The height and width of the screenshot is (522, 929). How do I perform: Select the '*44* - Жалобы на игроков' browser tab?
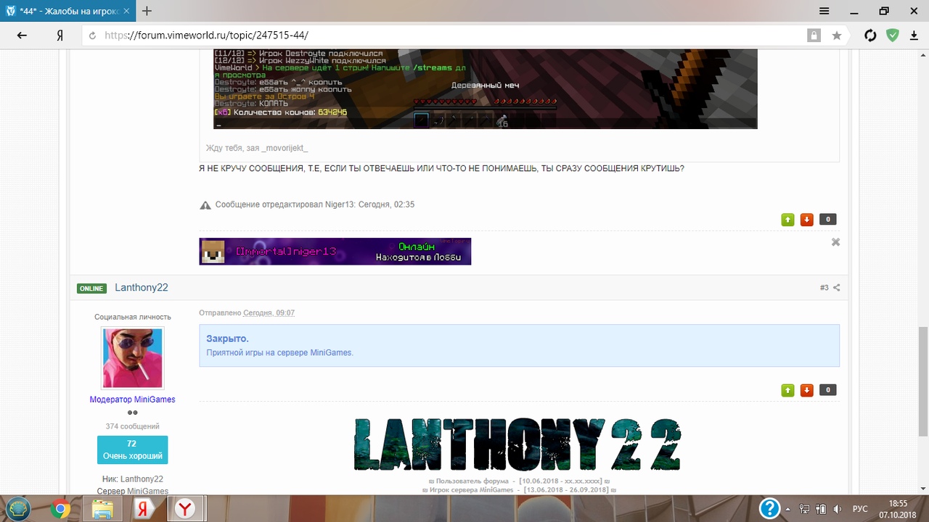pyautogui.click(x=68, y=11)
